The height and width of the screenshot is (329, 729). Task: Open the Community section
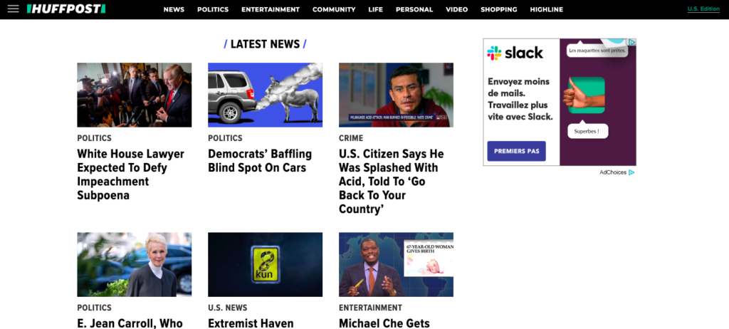(x=334, y=9)
